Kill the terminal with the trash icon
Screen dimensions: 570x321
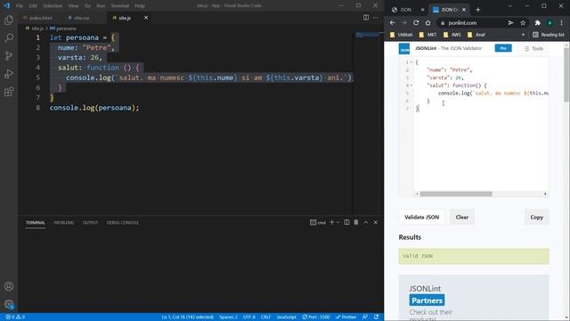(356, 222)
